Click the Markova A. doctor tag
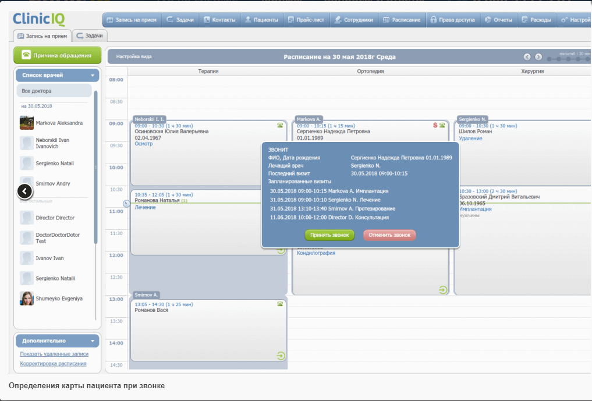Screen dimensions: 592x401 coord(309,119)
